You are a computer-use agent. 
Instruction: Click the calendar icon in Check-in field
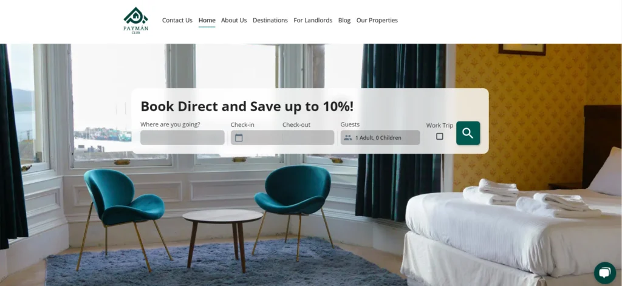[238, 138]
